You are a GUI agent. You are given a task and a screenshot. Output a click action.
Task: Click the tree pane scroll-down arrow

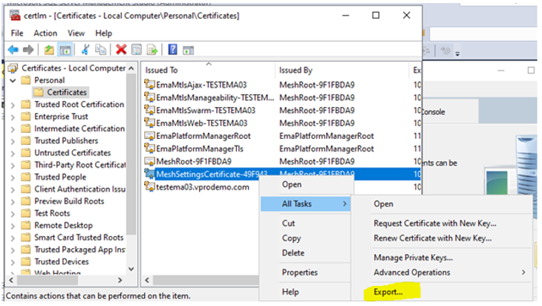(131, 269)
